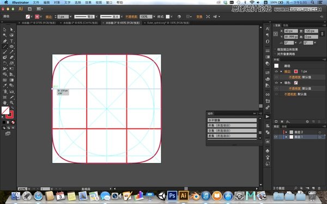327x204 pixels.
Task: Select the Zoom magnifier tool
Action: coord(11,102)
